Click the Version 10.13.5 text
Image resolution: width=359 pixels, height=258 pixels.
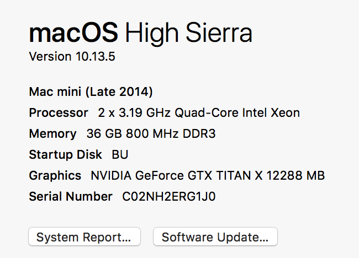[72, 56]
